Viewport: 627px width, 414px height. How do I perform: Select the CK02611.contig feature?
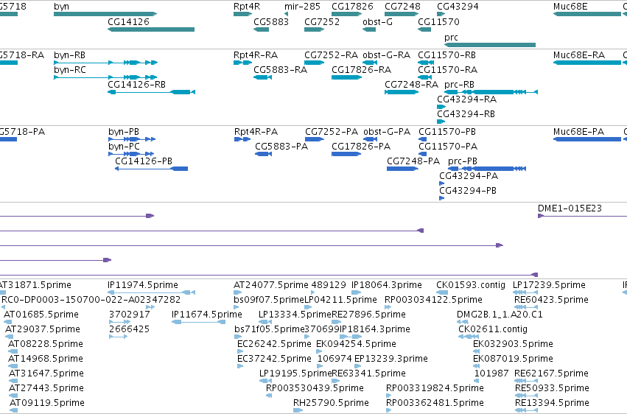point(469,337)
